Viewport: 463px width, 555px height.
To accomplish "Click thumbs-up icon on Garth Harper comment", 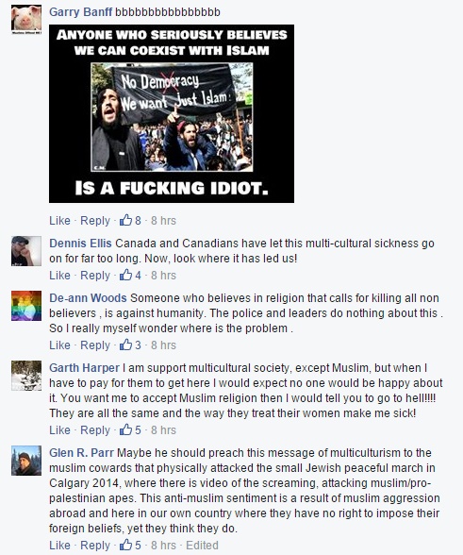I will pyautogui.click(x=125, y=429).
